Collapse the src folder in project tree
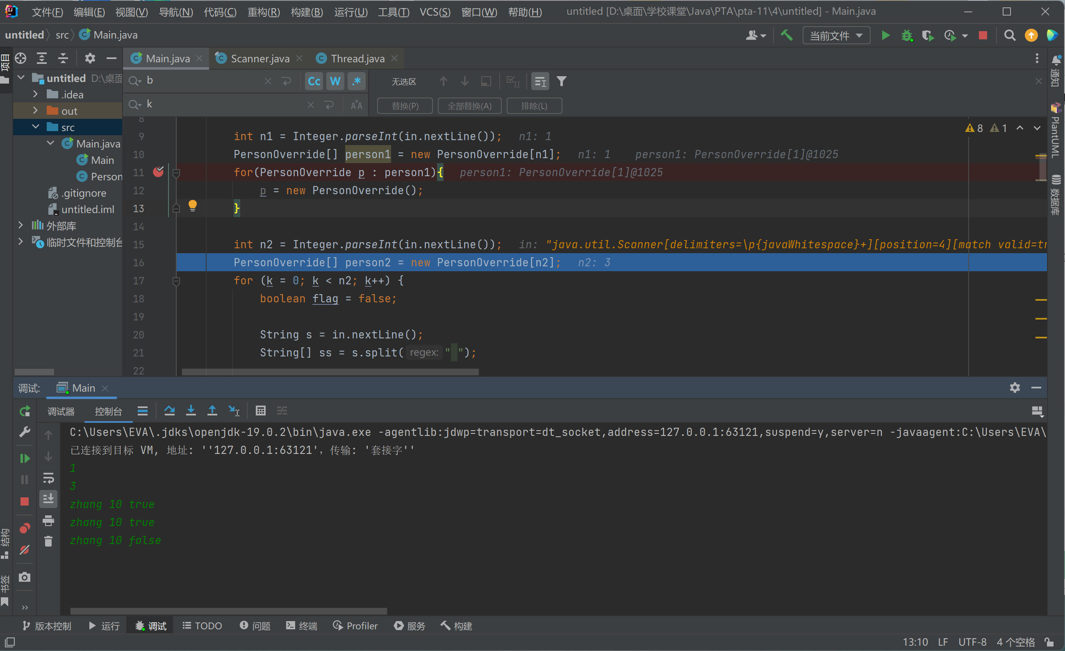Viewport: 1065px width, 651px height. pyautogui.click(x=35, y=127)
